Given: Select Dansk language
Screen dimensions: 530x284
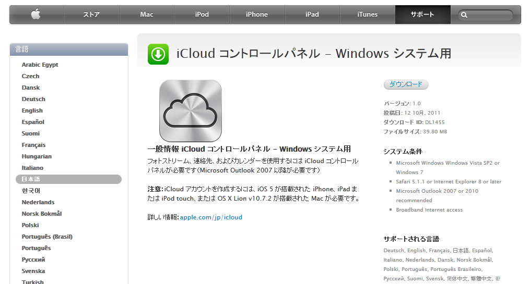Looking at the screenshot, I should [31, 88].
